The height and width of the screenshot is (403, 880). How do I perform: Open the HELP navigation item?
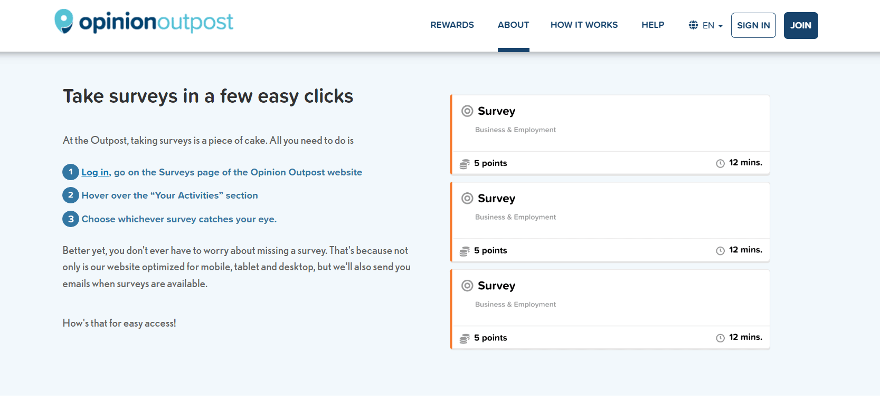pos(652,25)
